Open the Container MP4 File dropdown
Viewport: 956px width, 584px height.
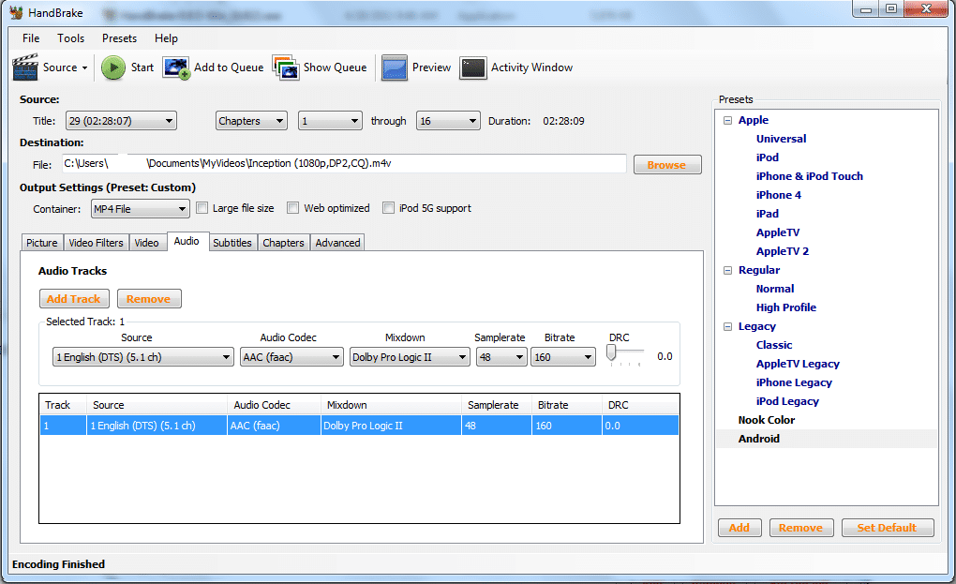click(141, 209)
